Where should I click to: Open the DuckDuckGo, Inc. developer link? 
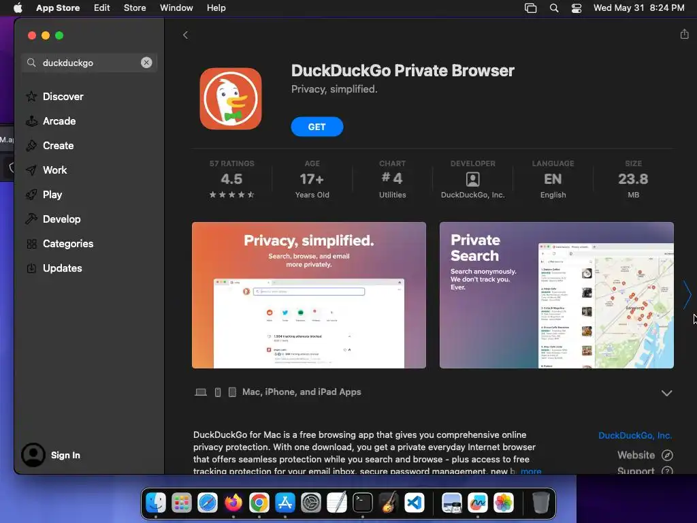point(635,435)
